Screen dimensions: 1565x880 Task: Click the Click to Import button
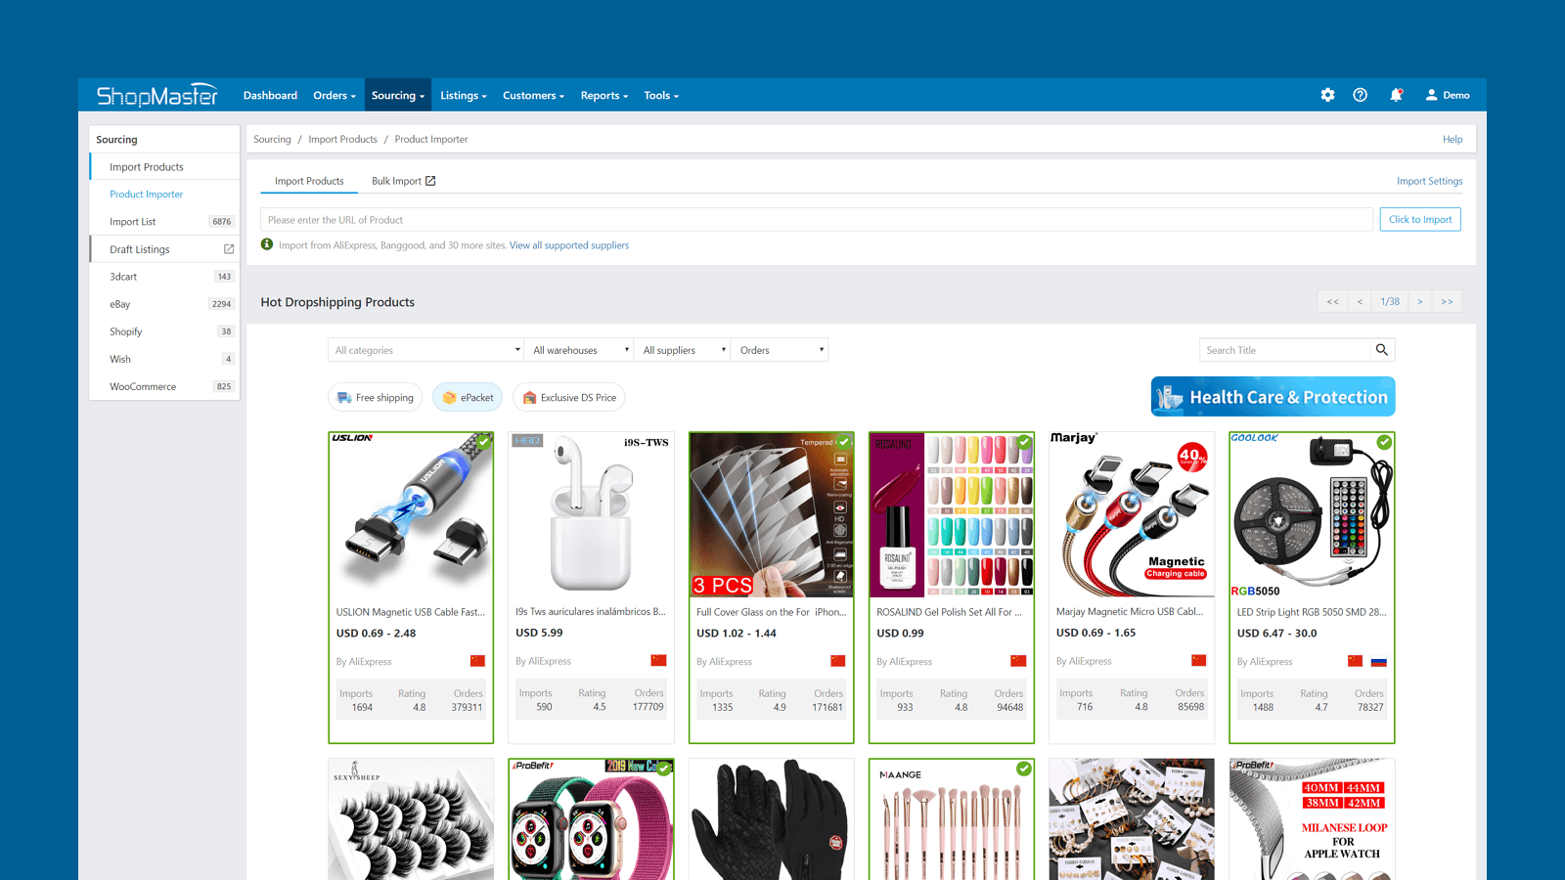pyautogui.click(x=1420, y=219)
